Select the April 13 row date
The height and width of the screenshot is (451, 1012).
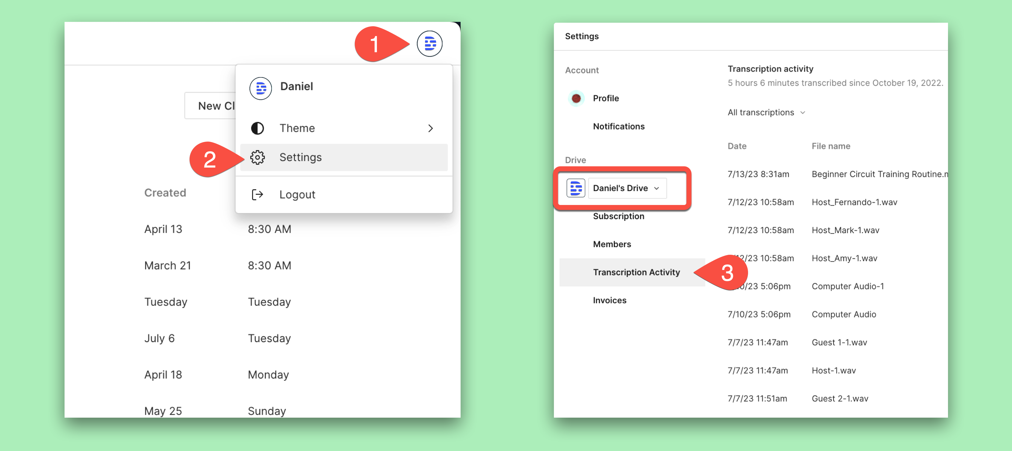click(x=163, y=229)
